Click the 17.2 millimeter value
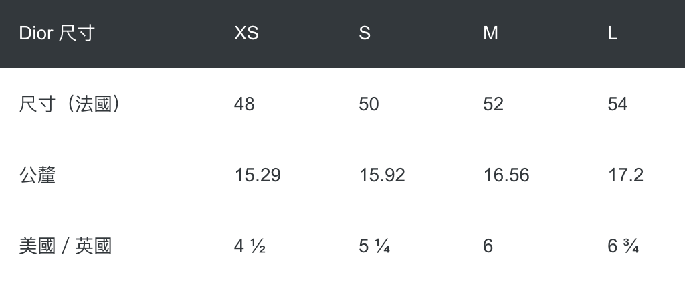 [x=625, y=175]
